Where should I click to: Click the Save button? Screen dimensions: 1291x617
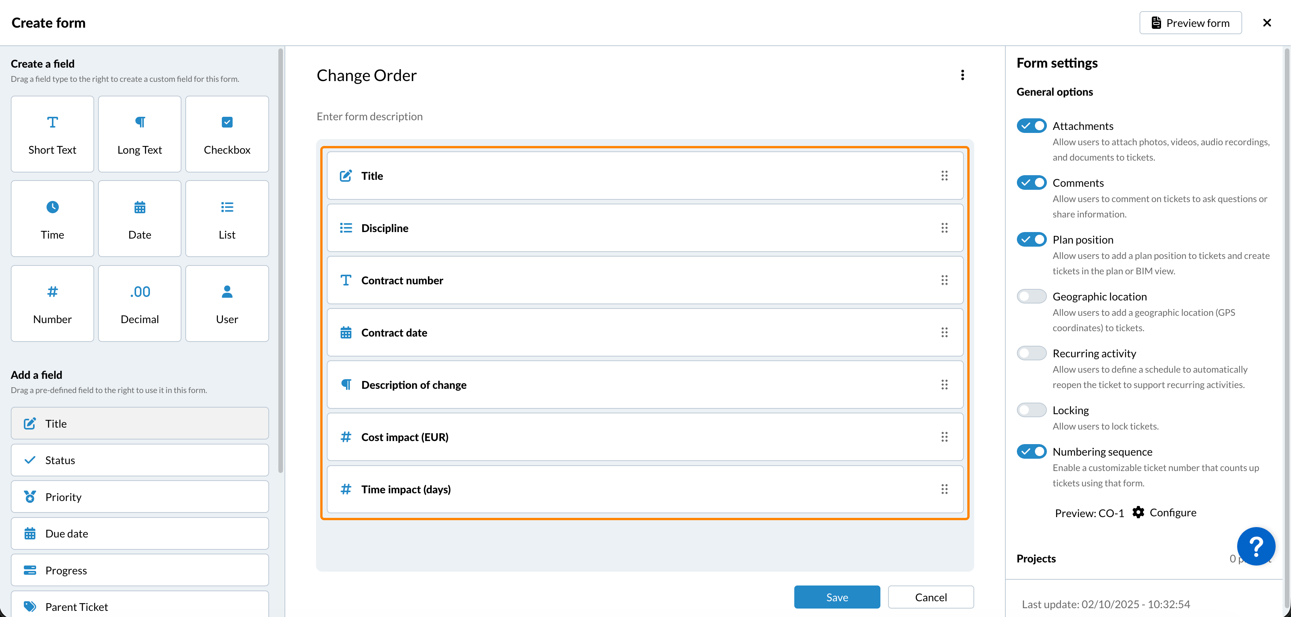pos(837,597)
